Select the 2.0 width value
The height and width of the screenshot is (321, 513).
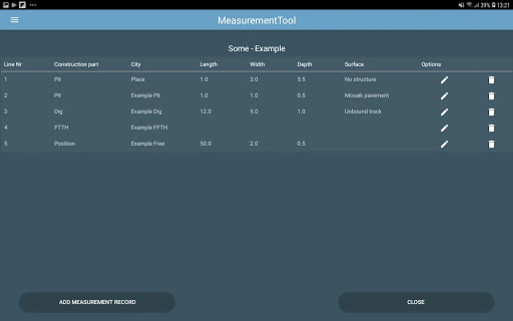(254, 144)
